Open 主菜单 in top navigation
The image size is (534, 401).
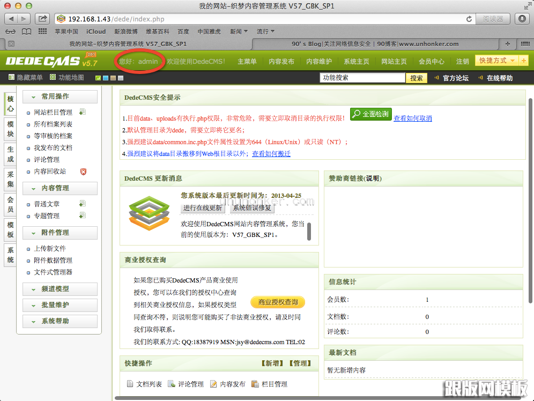point(247,62)
